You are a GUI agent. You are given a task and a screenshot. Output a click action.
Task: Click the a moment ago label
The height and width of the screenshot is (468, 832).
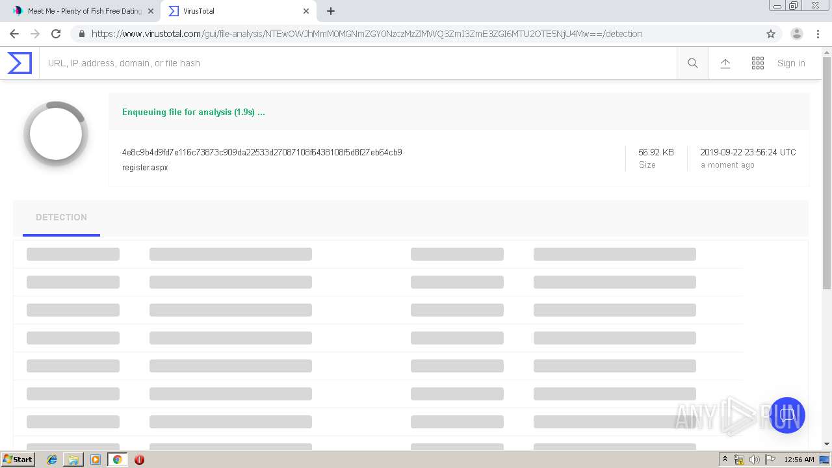[727, 165]
